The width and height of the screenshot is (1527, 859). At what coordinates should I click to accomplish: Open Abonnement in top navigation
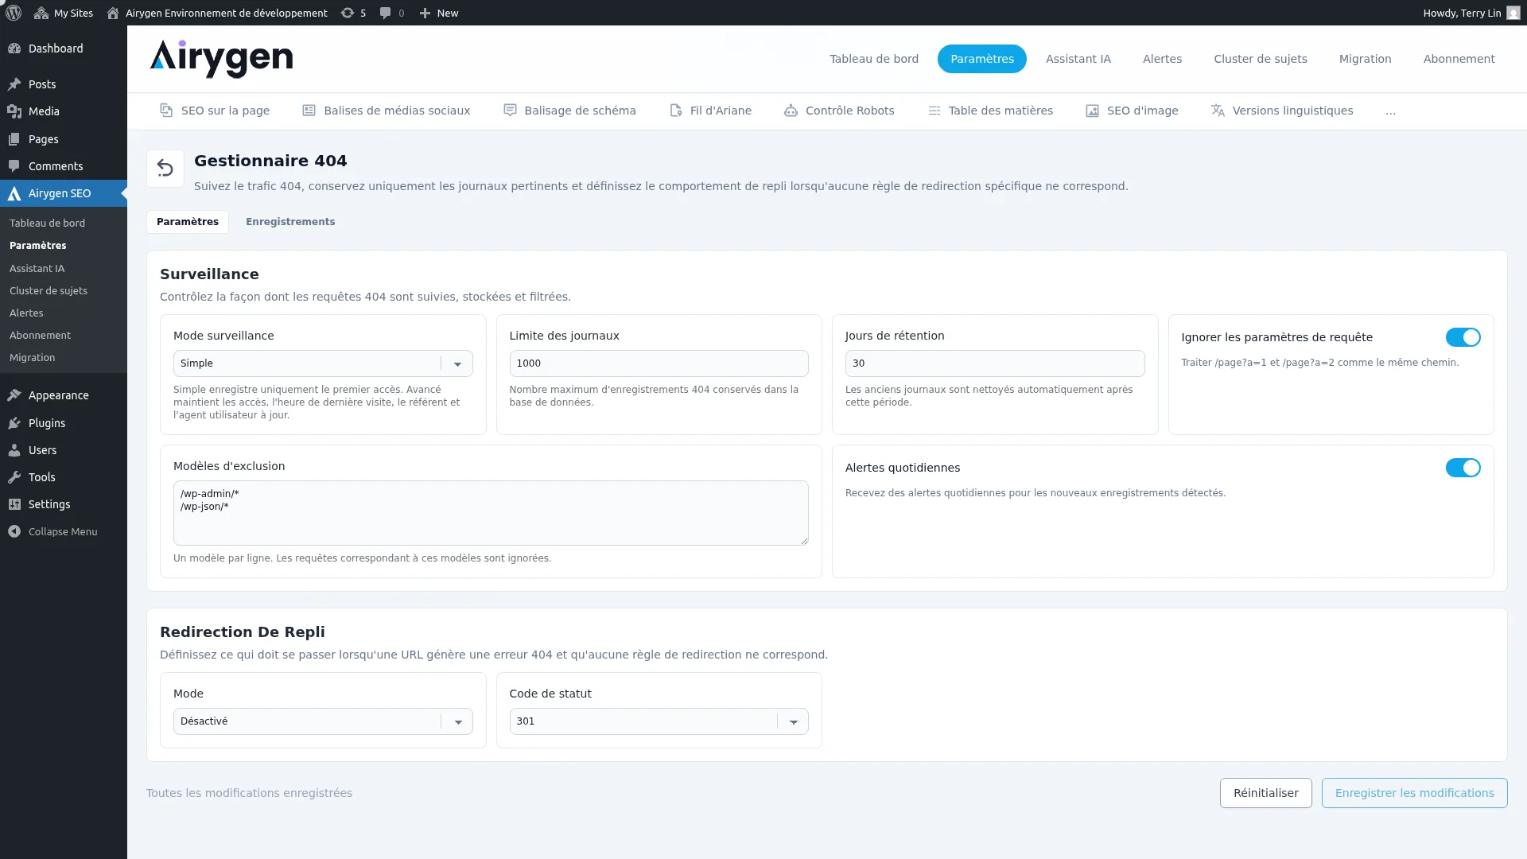point(1459,59)
